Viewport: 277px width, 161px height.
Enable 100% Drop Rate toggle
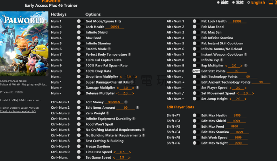tap(81, 71)
